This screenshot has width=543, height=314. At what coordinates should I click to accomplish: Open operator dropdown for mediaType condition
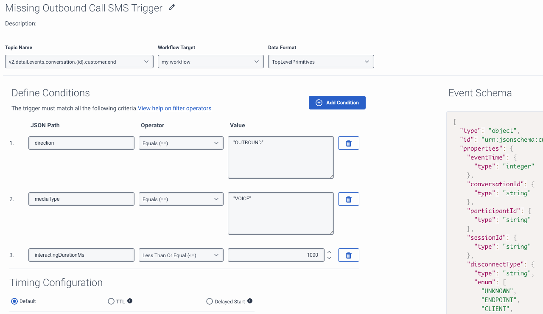(x=181, y=199)
